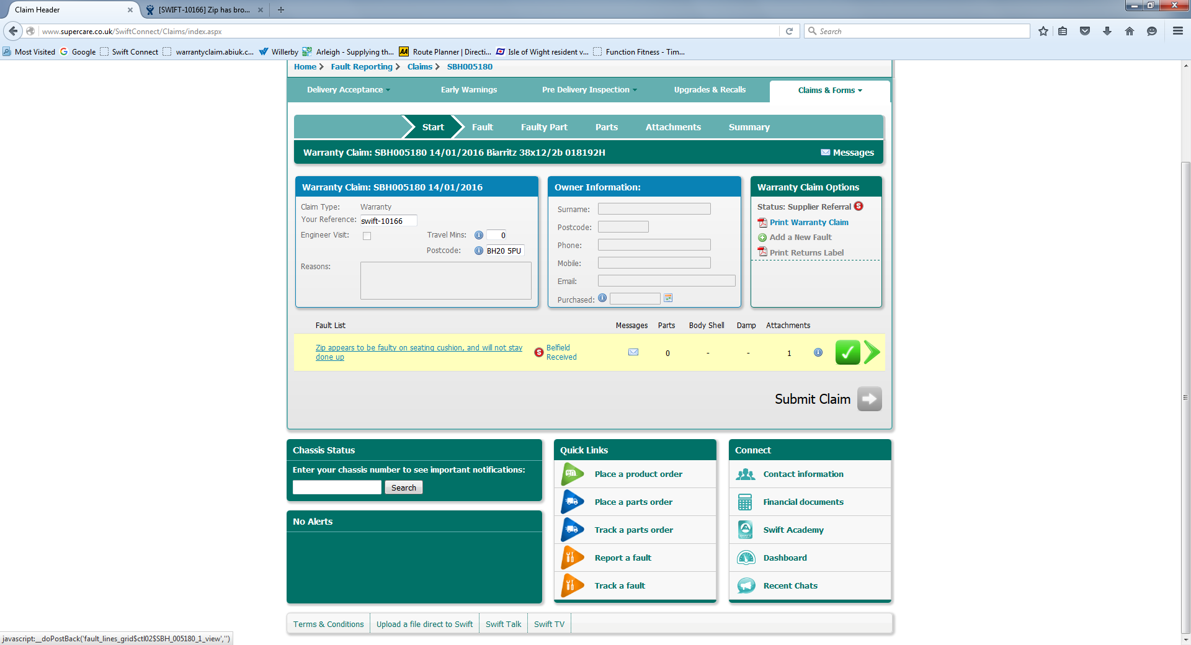
Task: Open the bookmarks list icon in toolbar
Action: (x=1063, y=31)
